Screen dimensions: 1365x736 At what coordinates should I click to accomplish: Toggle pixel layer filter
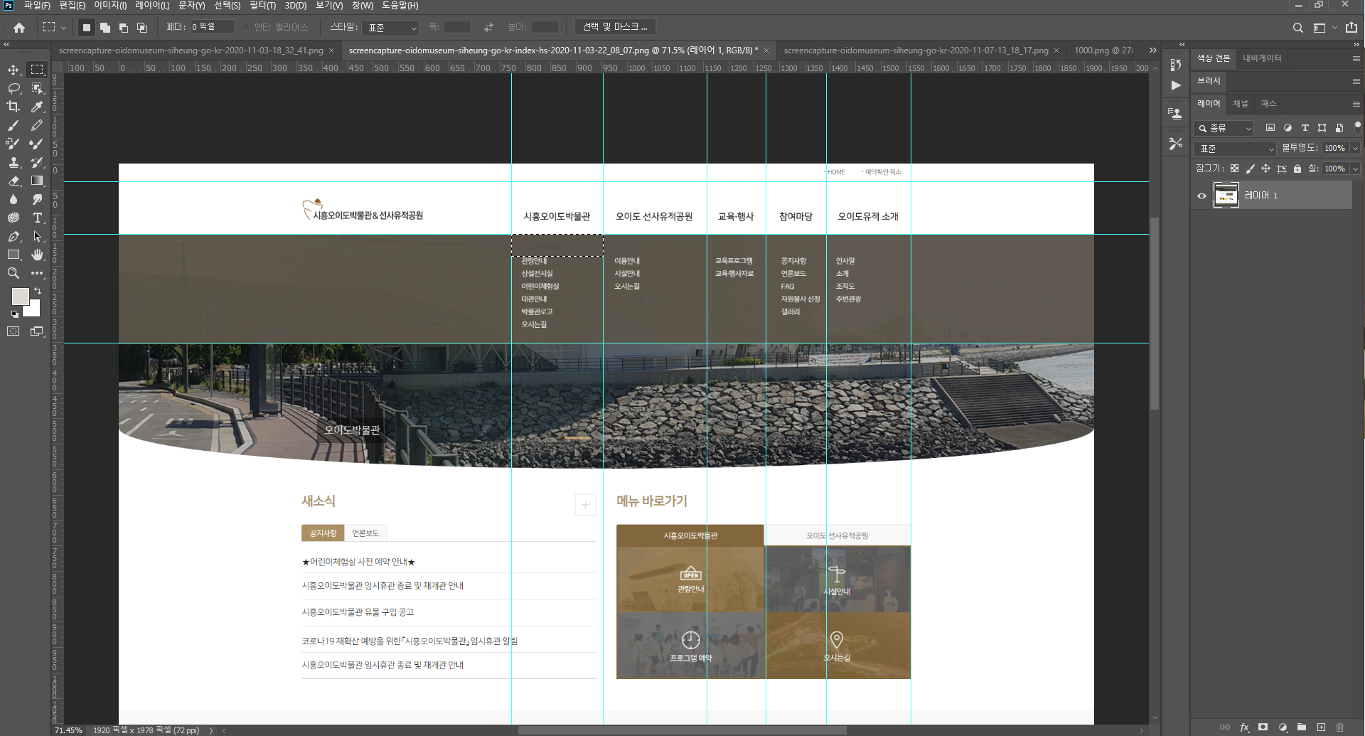[1270, 128]
